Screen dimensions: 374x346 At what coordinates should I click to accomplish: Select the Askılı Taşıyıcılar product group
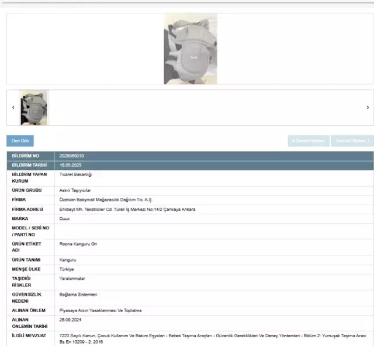75,190
